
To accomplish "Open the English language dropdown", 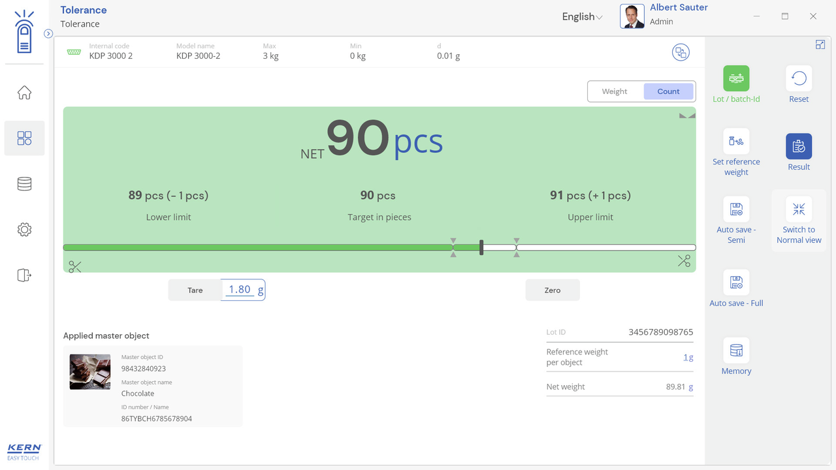I will coord(582,17).
